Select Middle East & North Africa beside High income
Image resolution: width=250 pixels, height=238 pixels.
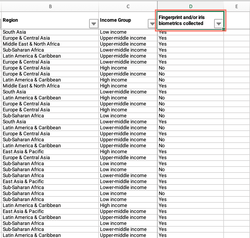50,86
